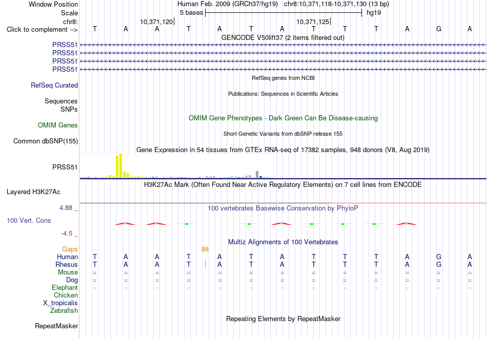Click the 100 vertebrates Basewise Conservation title
The width and height of the screenshot is (487, 338).
point(283,208)
